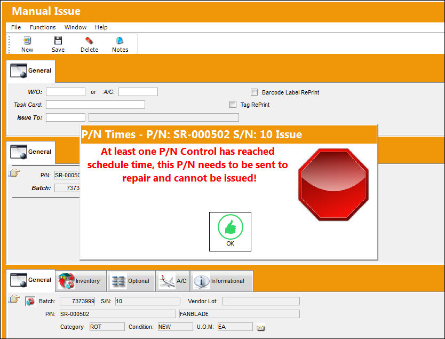Screen dimensions: 445x339
Task: Click the Save floppy disk icon
Action: (x=58, y=41)
